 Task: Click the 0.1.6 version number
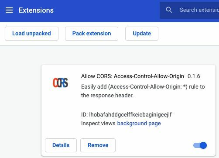pyautogui.click(x=194, y=76)
